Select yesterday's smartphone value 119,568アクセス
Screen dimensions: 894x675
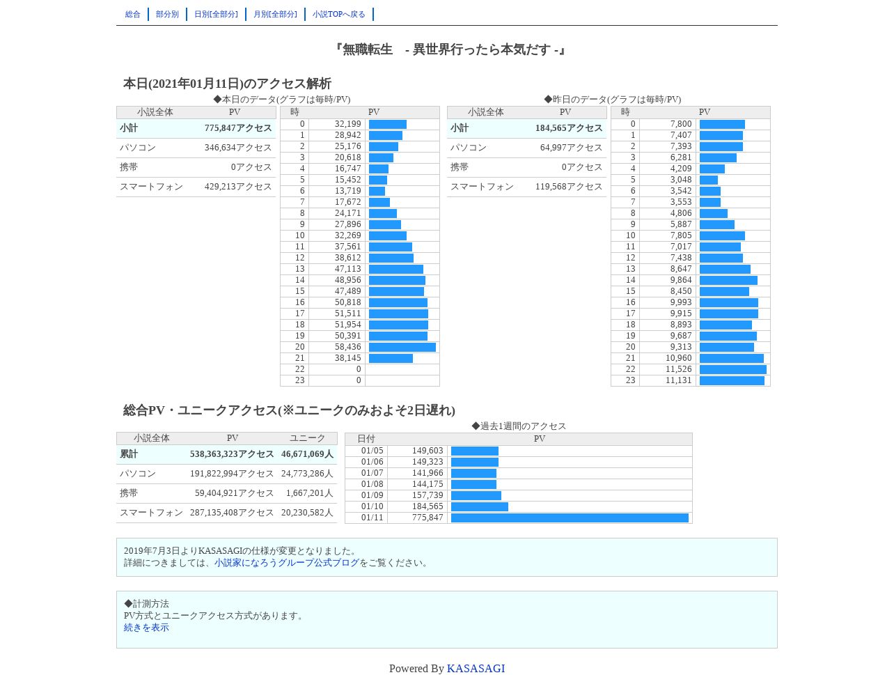(x=569, y=187)
